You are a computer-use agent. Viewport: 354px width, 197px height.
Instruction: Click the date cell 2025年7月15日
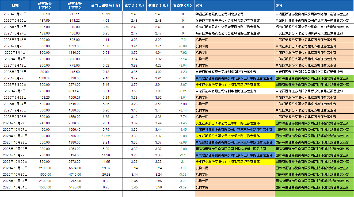click(x=15, y=40)
